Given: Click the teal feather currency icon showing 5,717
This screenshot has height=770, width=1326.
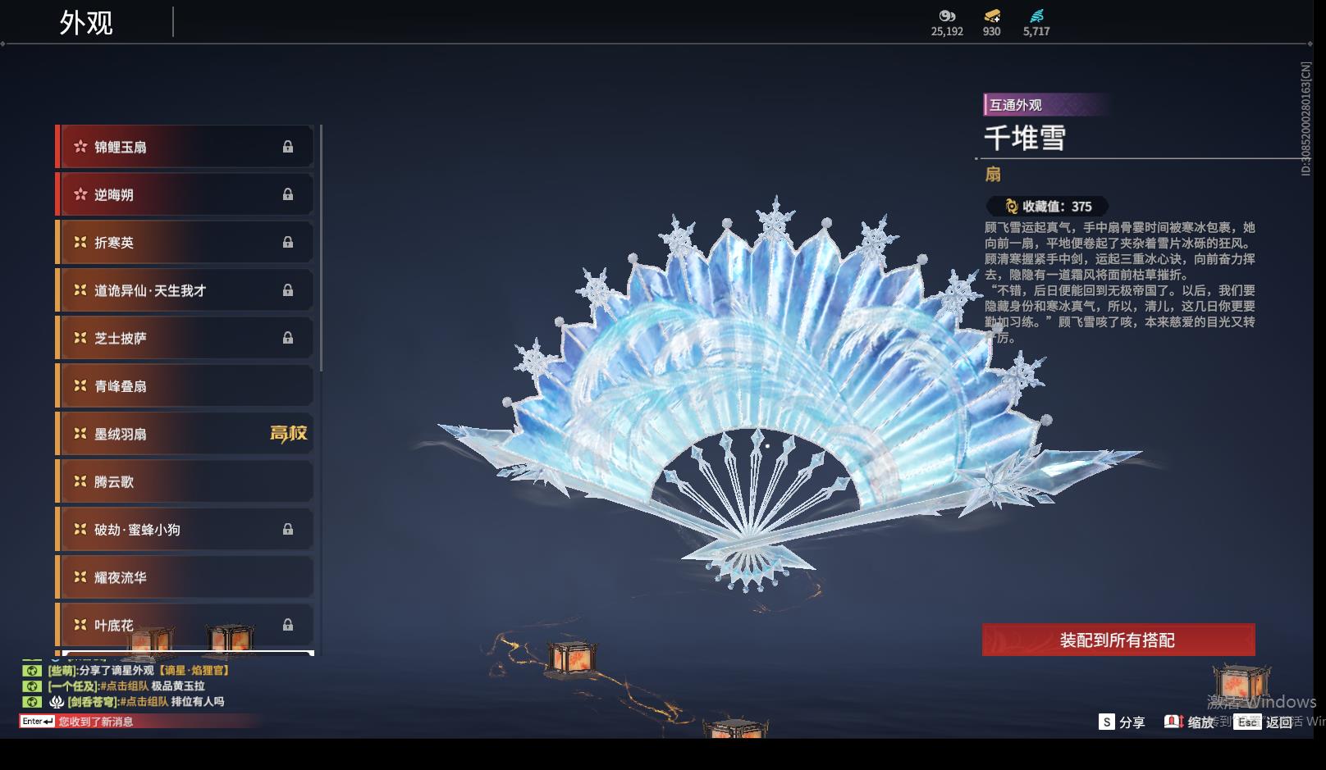Looking at the screenshot, I should coord(1036,16).
